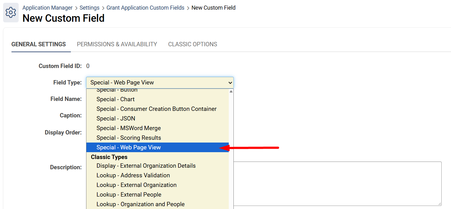Pick Special - MSWord Merge option

tap(158, 128)
